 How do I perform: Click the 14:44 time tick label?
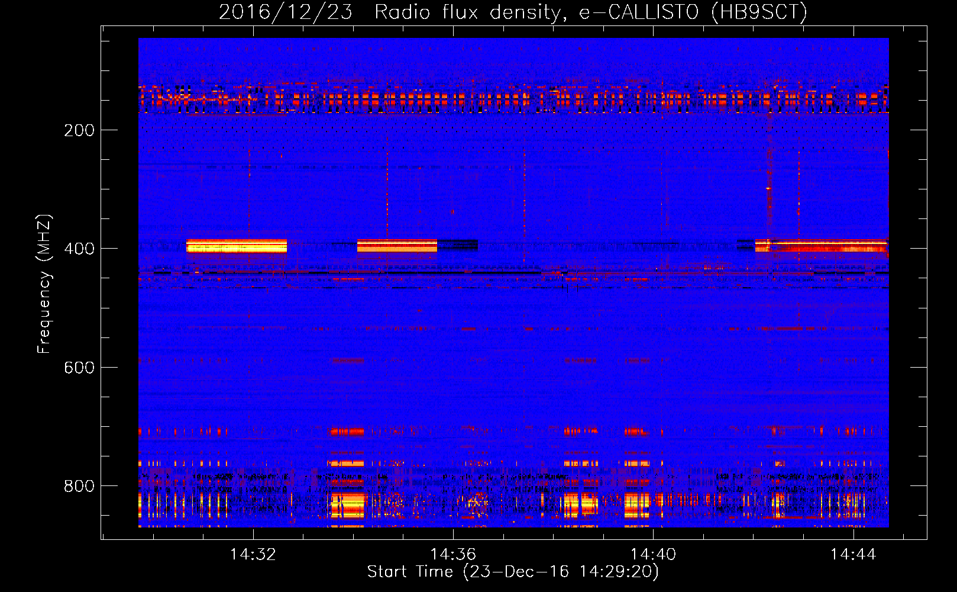(x=853, y=555)
